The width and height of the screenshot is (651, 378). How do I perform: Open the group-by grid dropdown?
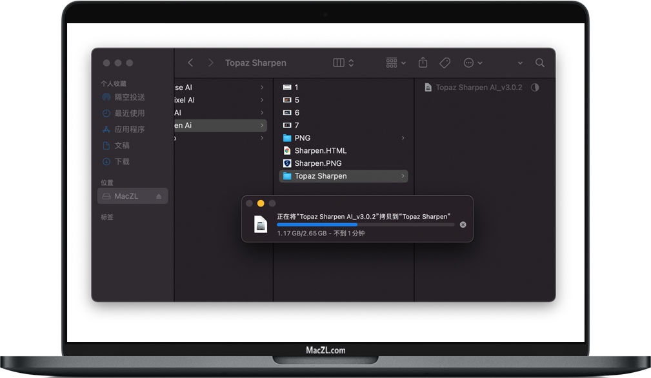(396, 63)
